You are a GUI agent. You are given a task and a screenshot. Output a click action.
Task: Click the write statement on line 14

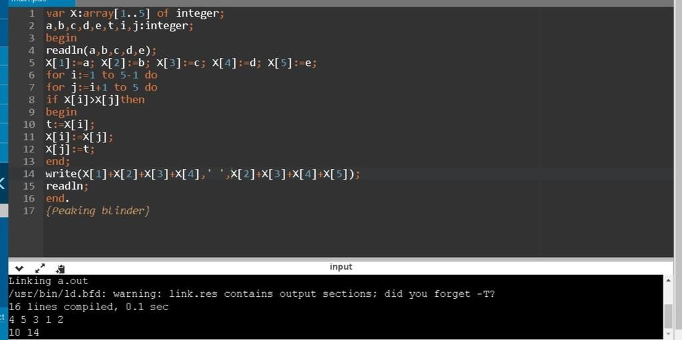[x=202, y=174]
